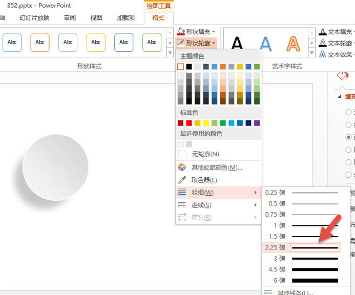Click the Shape Fill paint bucket icon

coord(180,32)
